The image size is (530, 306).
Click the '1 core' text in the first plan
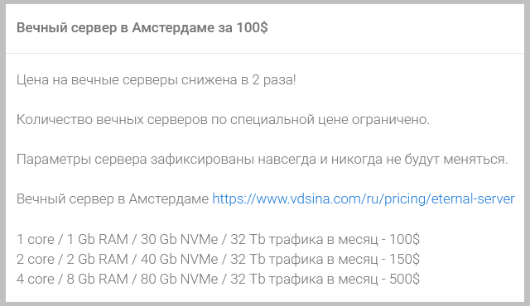[x=36, y=240]
